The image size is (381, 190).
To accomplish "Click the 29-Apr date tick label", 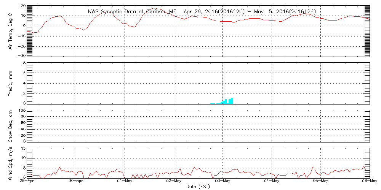I will click(x=27, y=181).
